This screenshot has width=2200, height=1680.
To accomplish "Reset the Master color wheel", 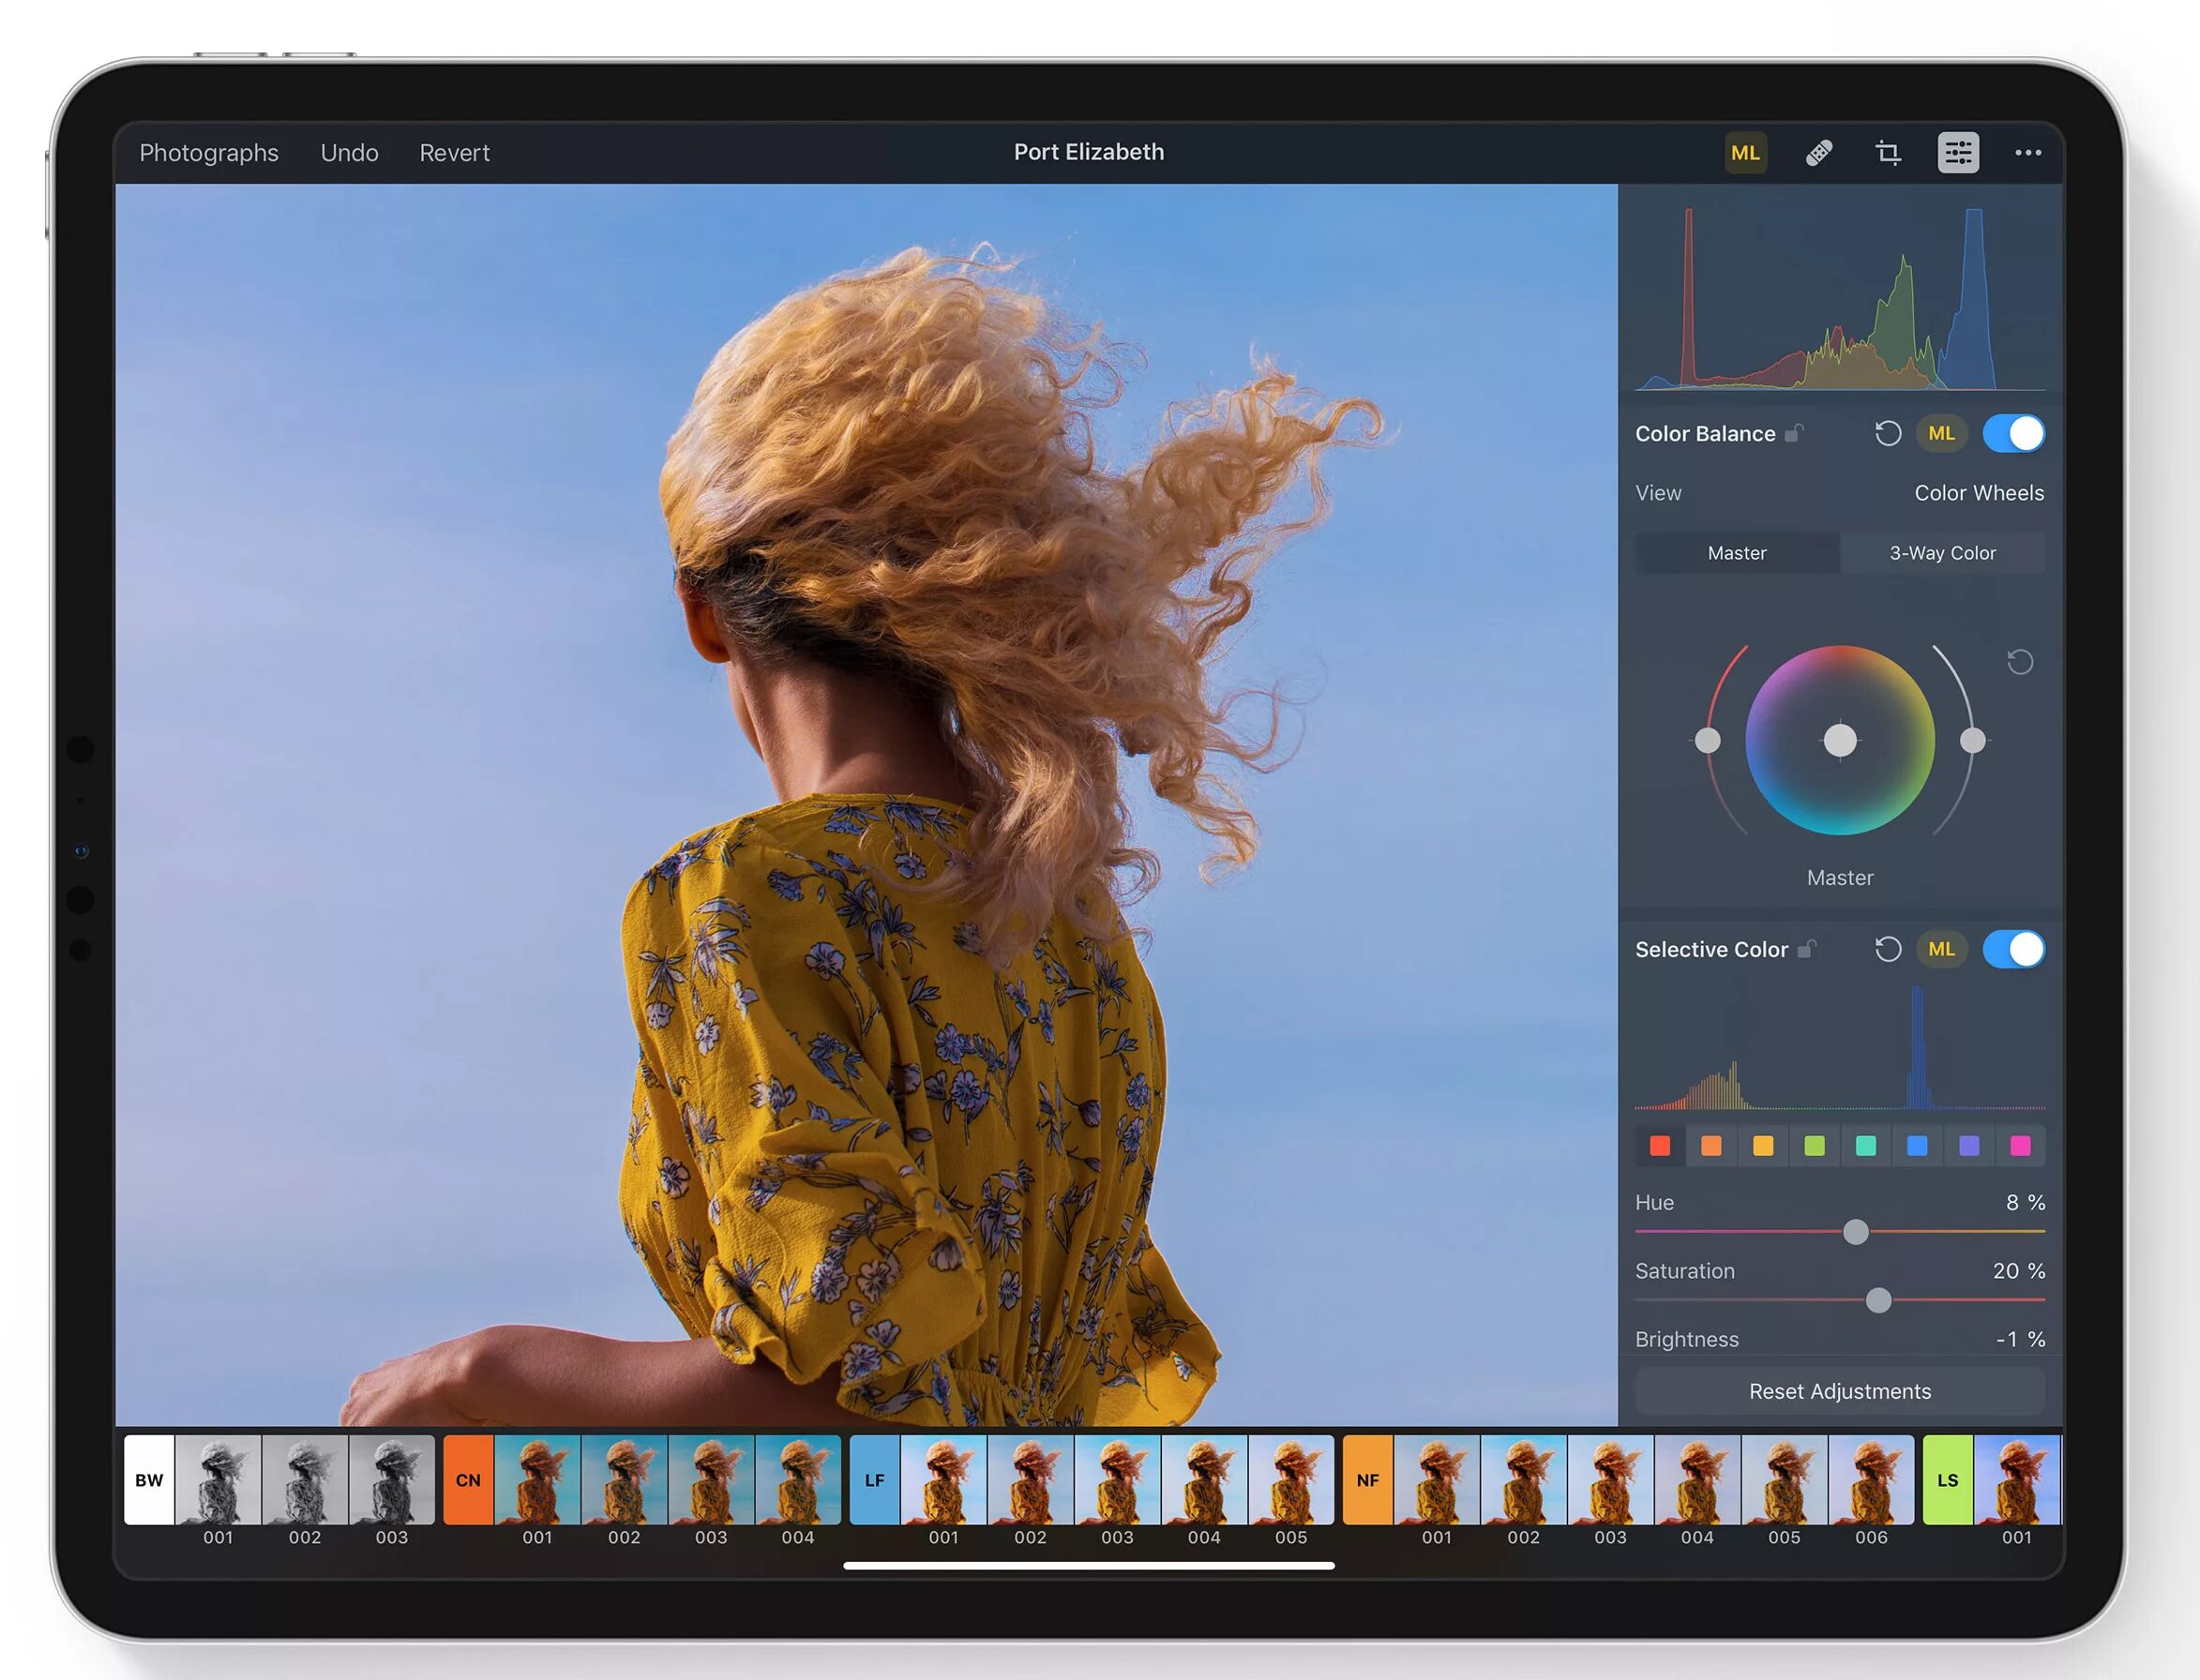I will 2020,662.
